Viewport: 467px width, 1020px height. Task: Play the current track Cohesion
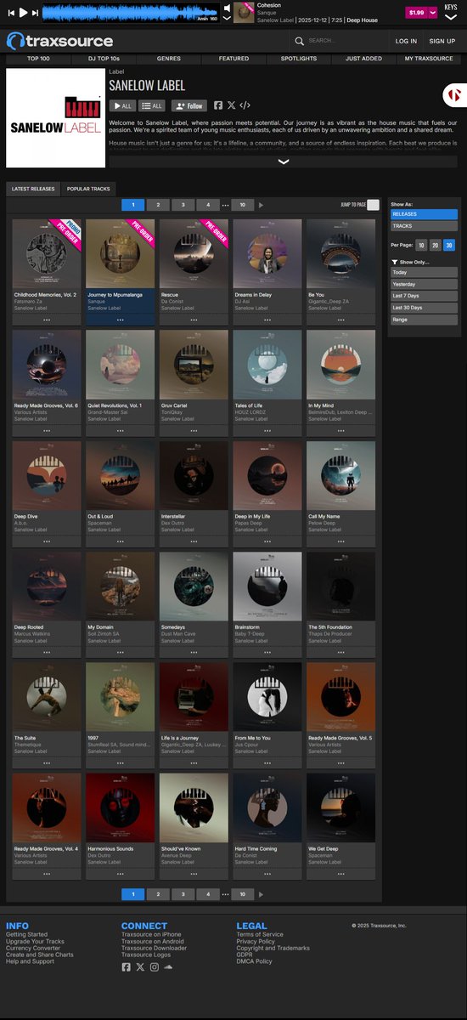pyautogui.click(x=24, y=13)
